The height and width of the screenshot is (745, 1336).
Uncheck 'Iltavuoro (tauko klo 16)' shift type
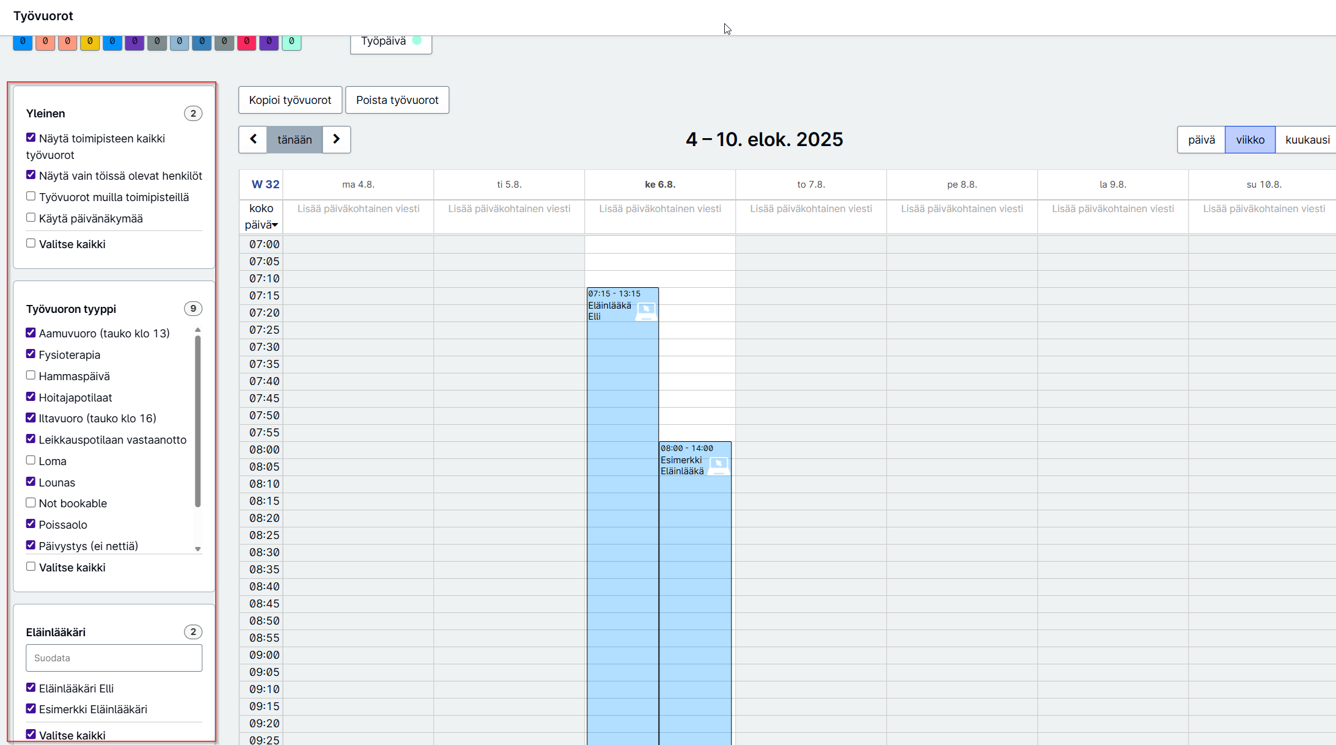(x=31, y=417)
